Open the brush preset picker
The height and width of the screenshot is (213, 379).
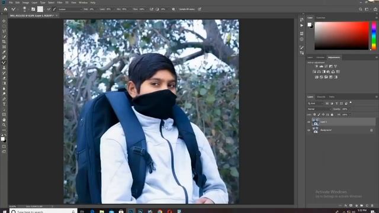24,9
